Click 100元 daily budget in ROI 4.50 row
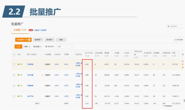Image resolution: width=185 pixels, height=110 pixels. point(66,96)
